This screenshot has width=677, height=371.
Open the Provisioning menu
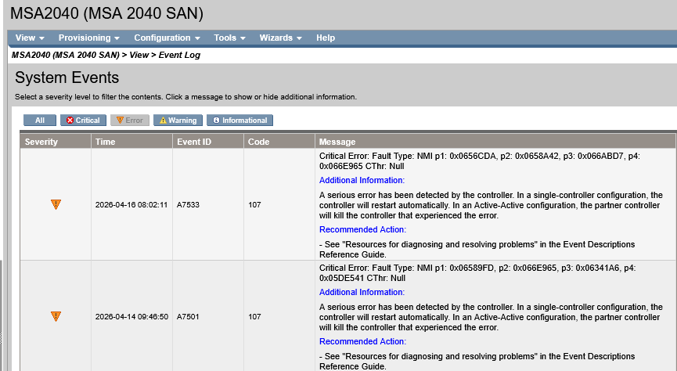pos(89,38)
